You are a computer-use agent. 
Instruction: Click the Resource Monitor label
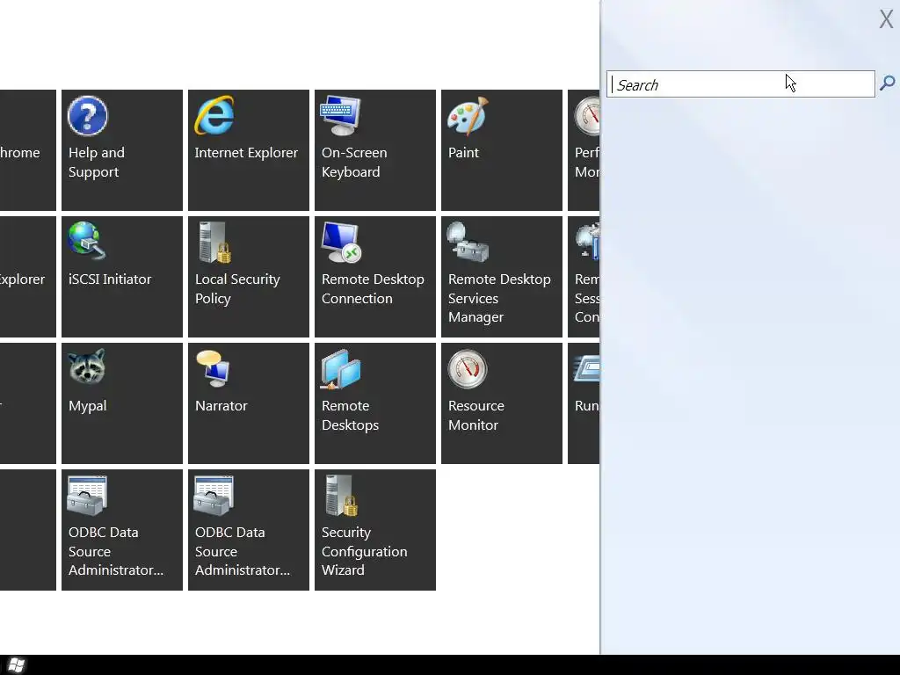point(475,416)
